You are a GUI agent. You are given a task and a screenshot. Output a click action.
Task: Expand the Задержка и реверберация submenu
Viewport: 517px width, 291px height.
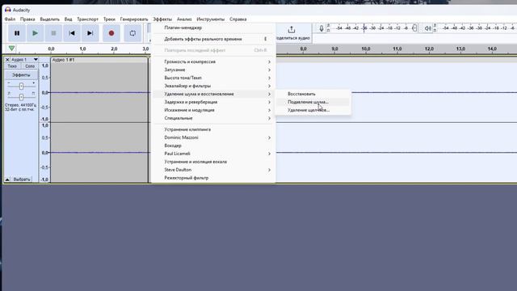[213, 102]
